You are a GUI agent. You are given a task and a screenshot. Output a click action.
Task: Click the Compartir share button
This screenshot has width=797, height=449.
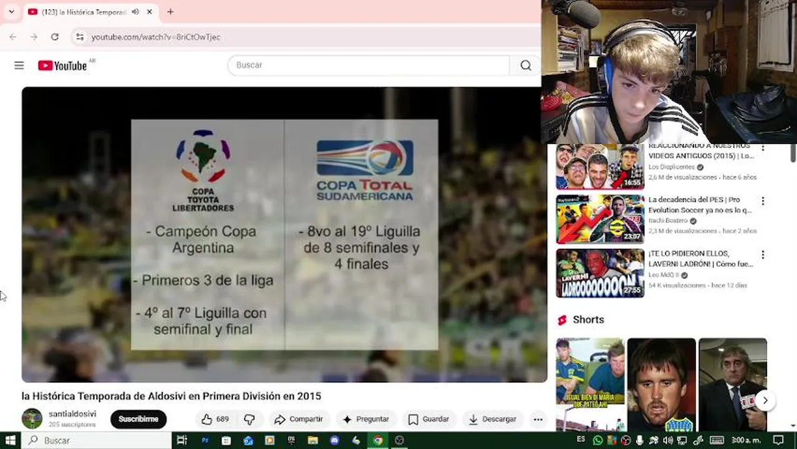click(299, 419)
